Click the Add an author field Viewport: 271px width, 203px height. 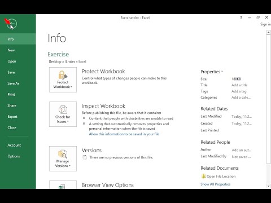tap(242, 150)
